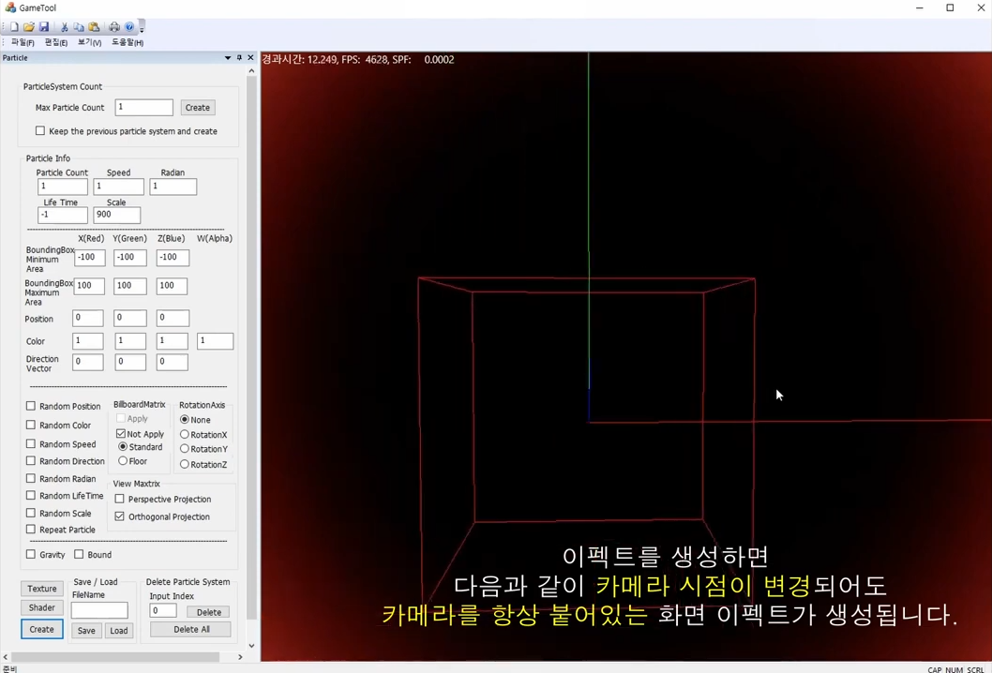
Task: Select the Floor radio in BillboardMatrix
Action: click(123, 461)
